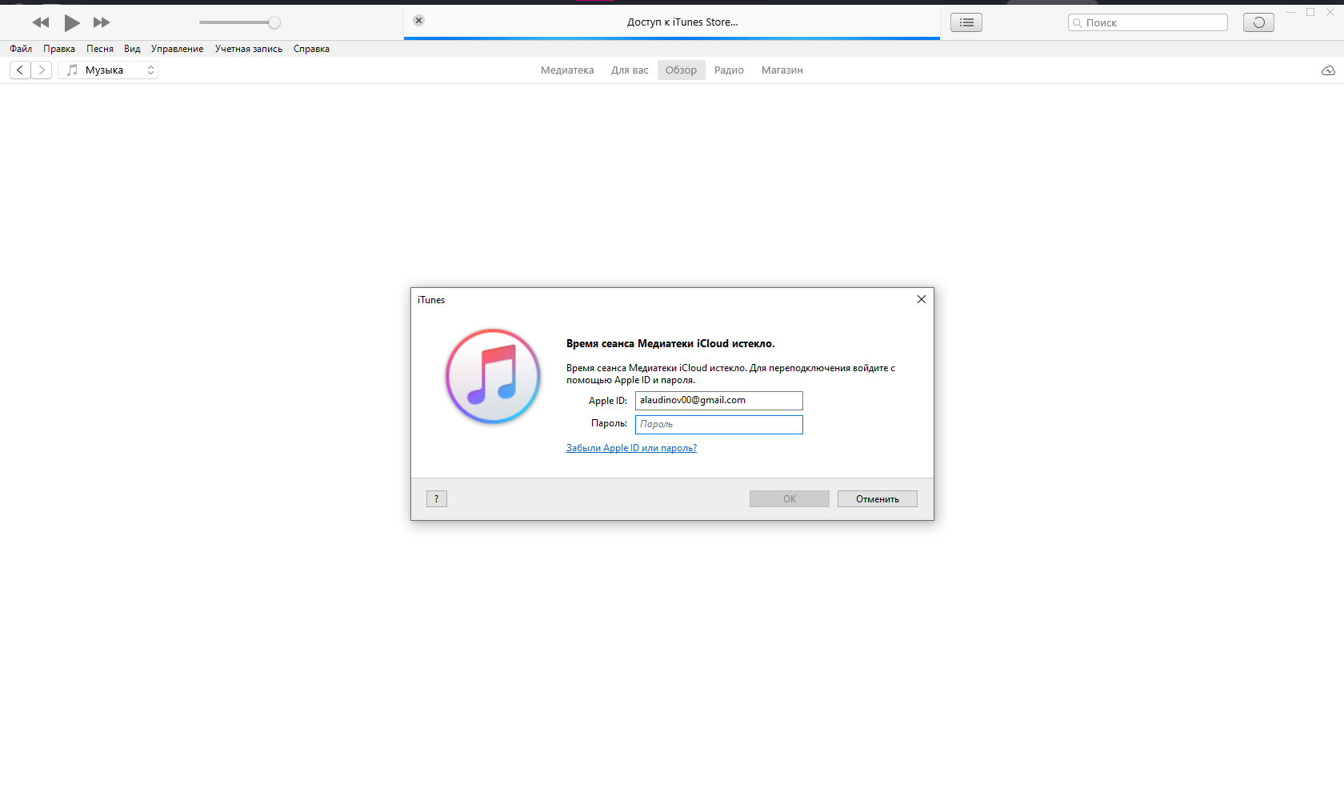Open the Управление menu
Image resolution: width=1344 pixels, height=808 pixels.
177,49
